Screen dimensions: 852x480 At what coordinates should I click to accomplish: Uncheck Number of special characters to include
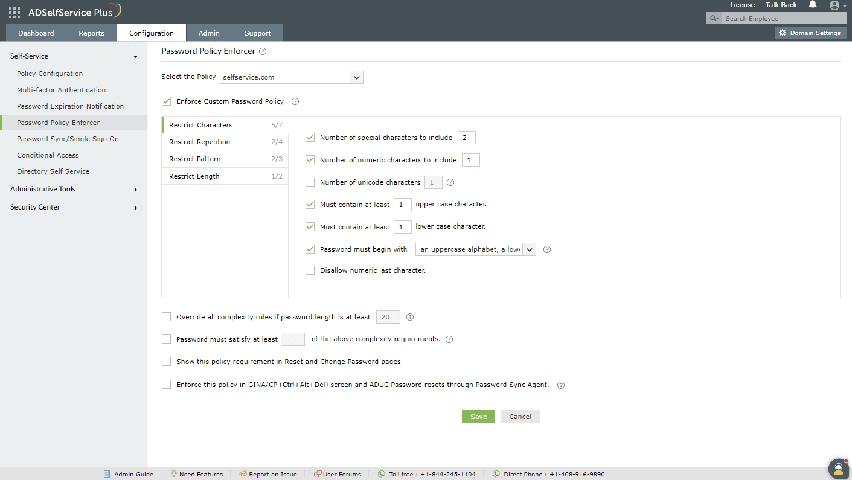coord(310,137)
